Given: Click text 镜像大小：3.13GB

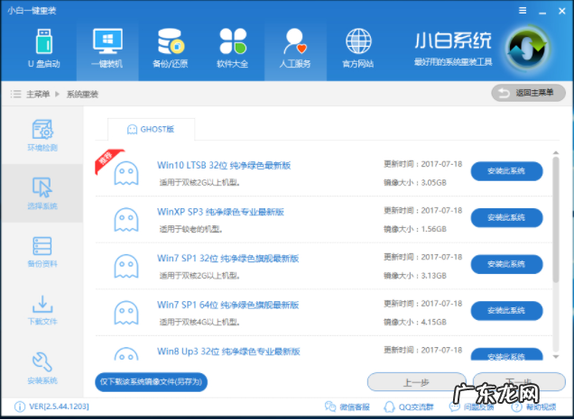Looking at the screenshot, I should [415, 275].
